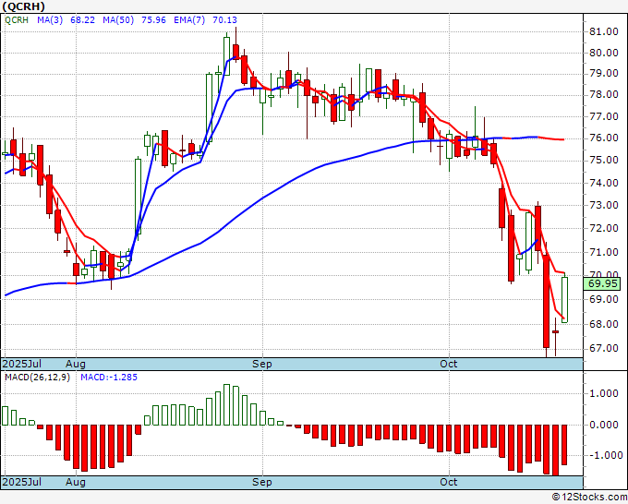Open the 12Stocks.com copyright link
This screenshot has width=628, height=504.
tap(589, 498)
